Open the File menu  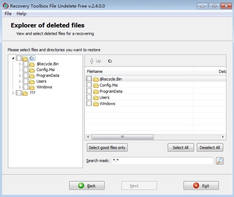(x=8, y=14)
